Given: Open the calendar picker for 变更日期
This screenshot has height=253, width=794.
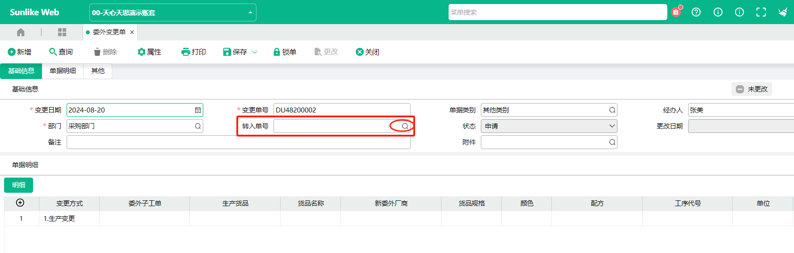Looking at the screenshot, I should pos(198,110).
